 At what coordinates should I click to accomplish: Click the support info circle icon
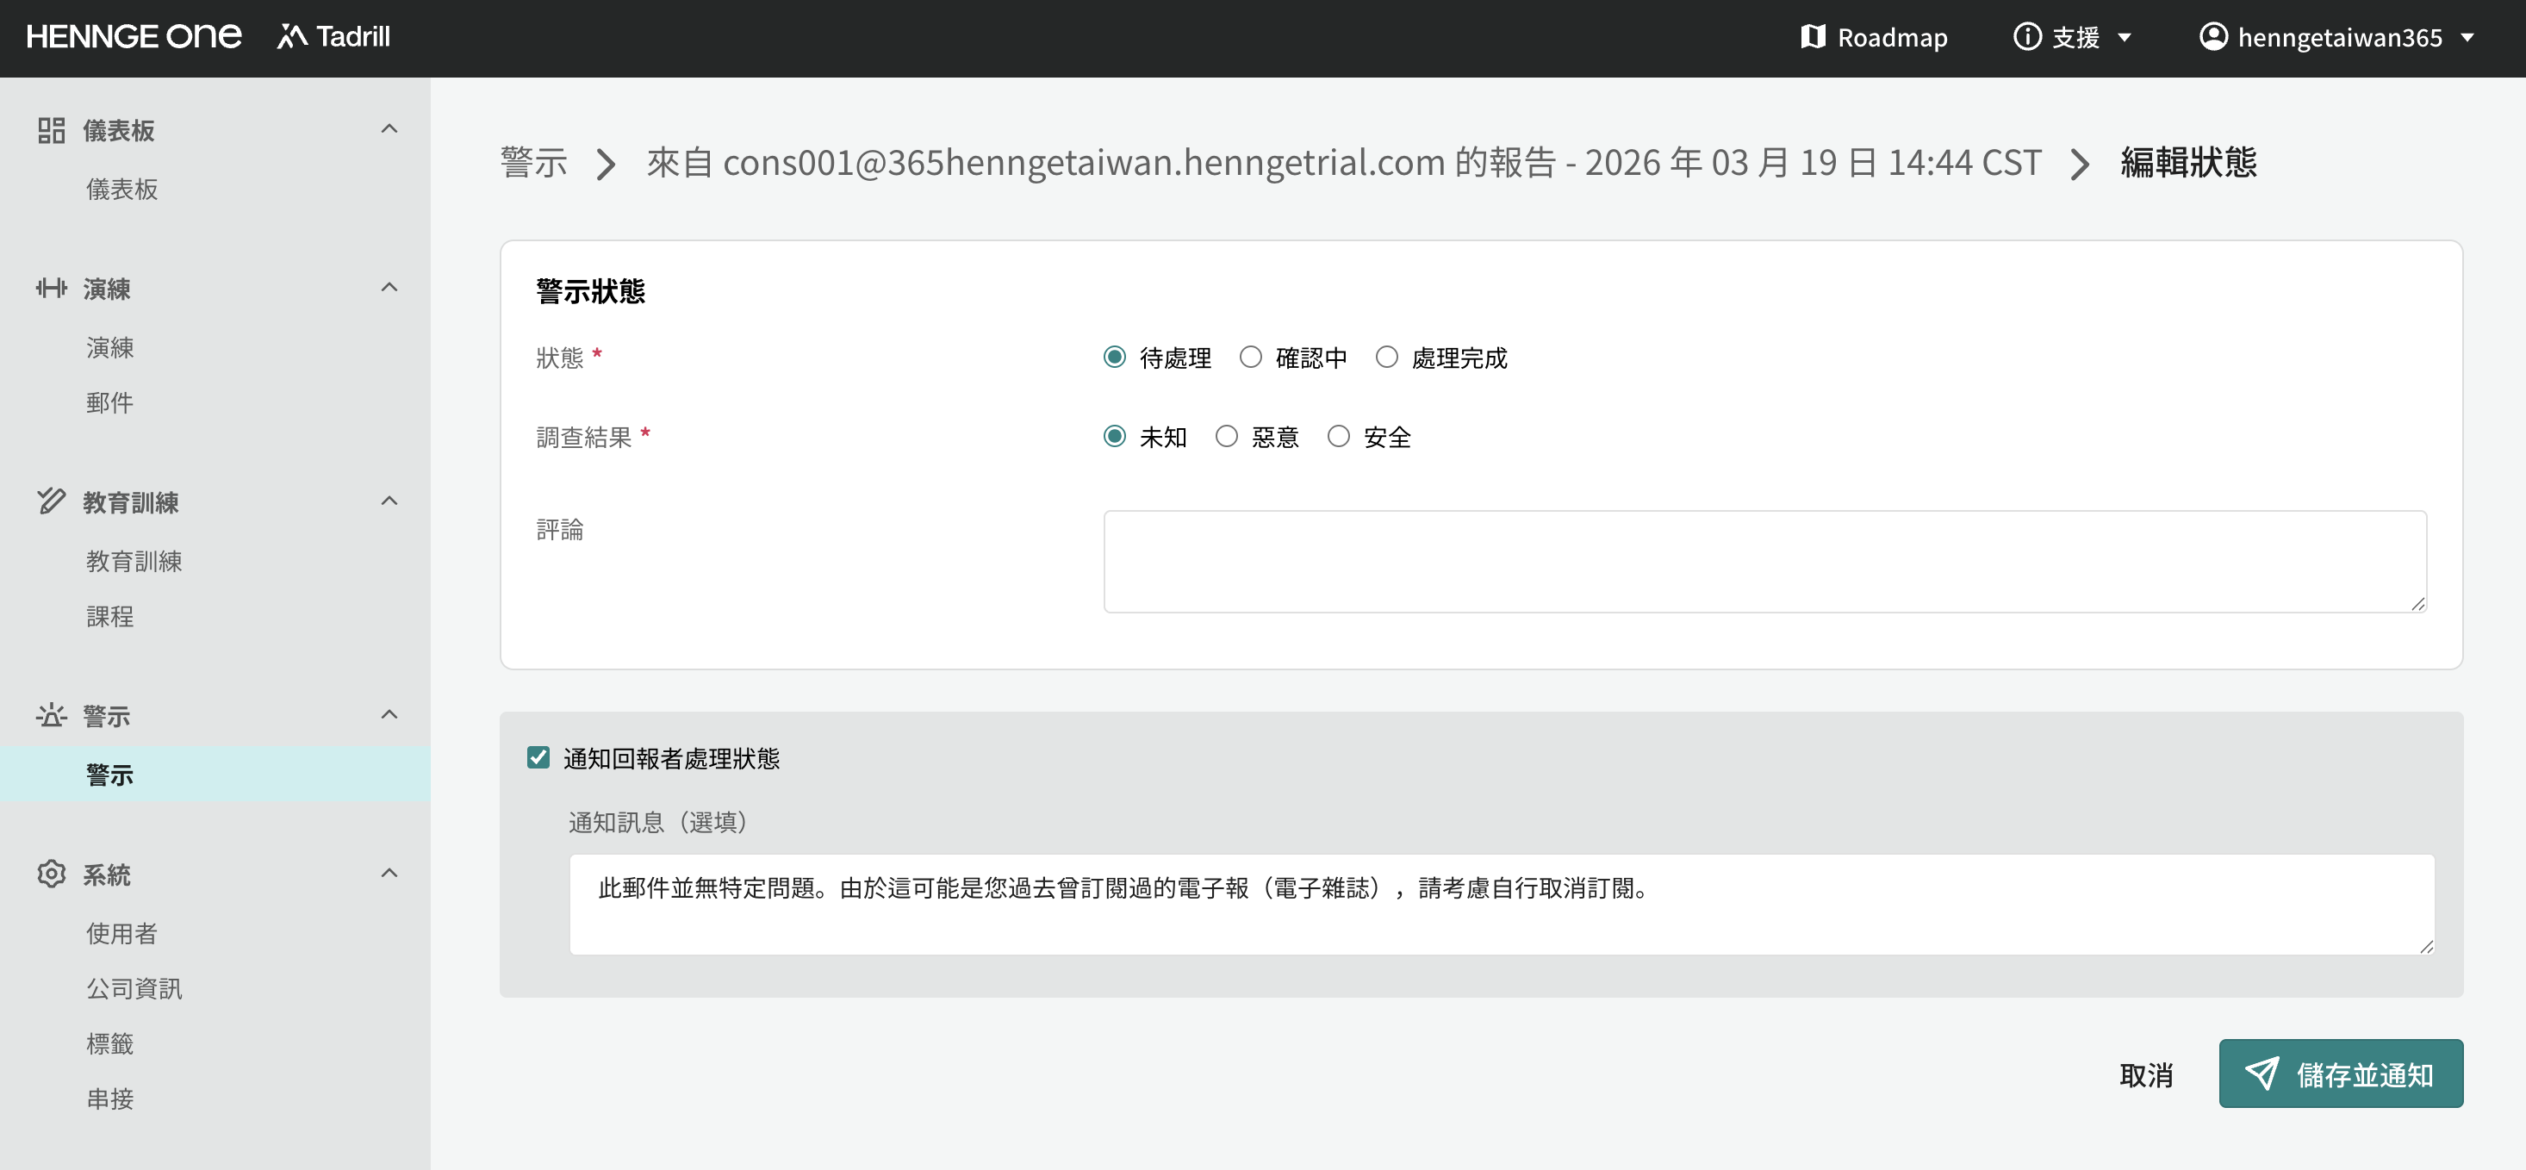pos(2027,37)
